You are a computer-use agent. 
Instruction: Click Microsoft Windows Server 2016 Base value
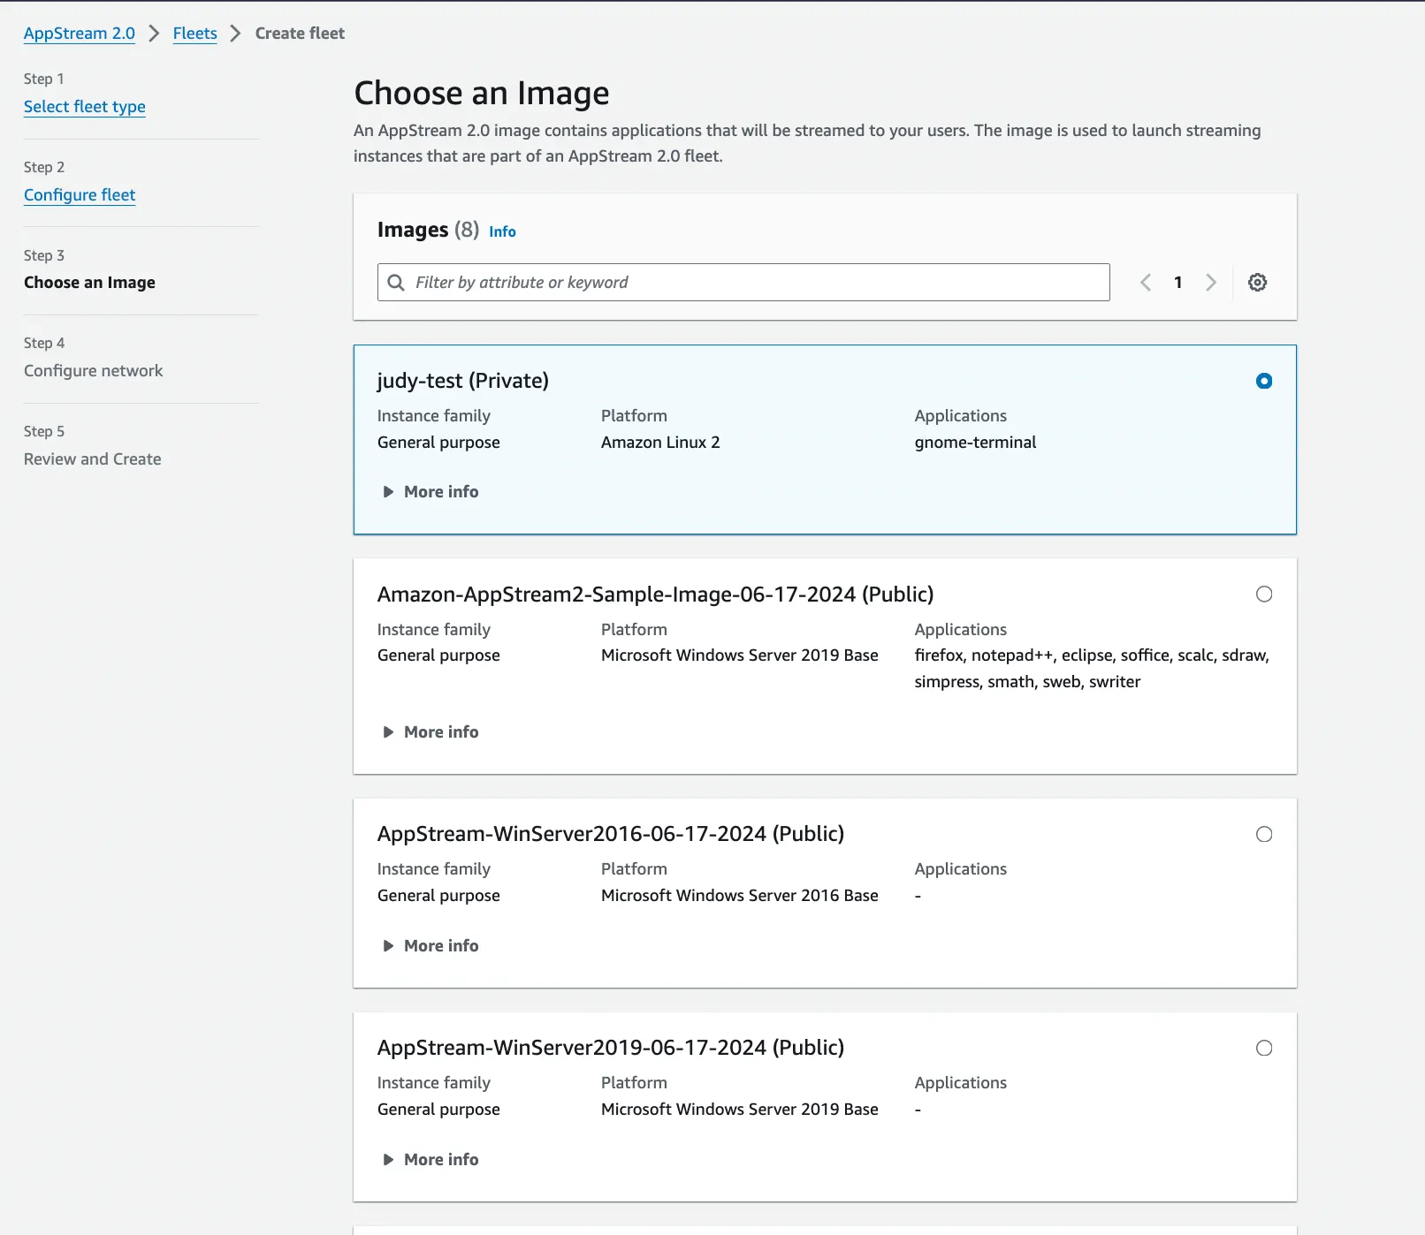pos(740,896)
